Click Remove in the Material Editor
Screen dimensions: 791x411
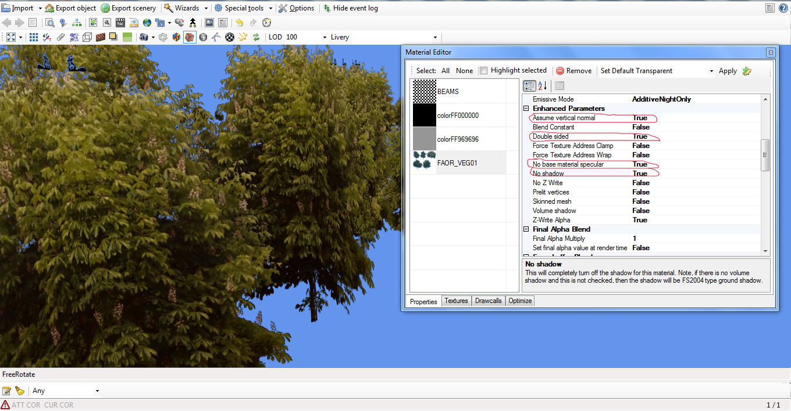point(573,71)
